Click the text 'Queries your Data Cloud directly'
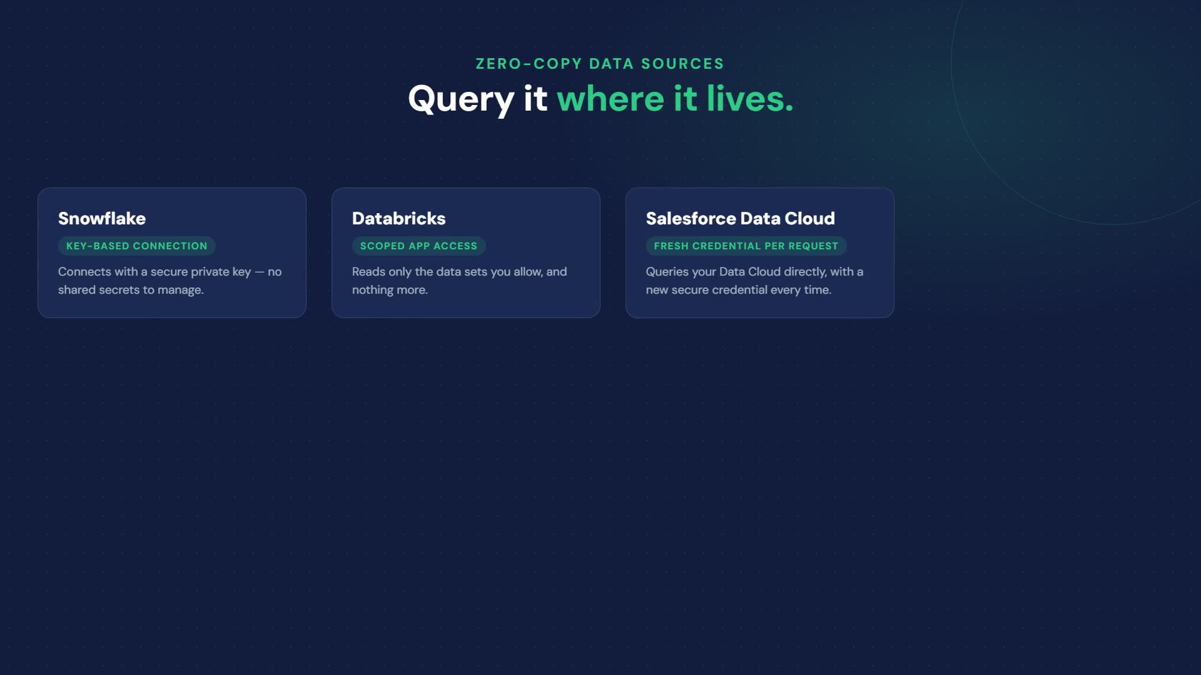The image size is (1201, 675). [x=736, y=272]
